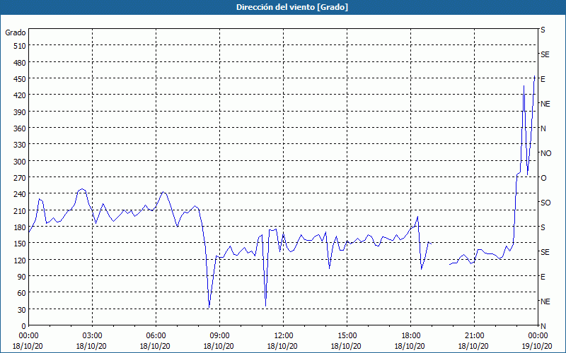Screen dimensions: 566x353
Task: Click the 18/10/20 date under 21:00
Action: (x=474, y=346)
